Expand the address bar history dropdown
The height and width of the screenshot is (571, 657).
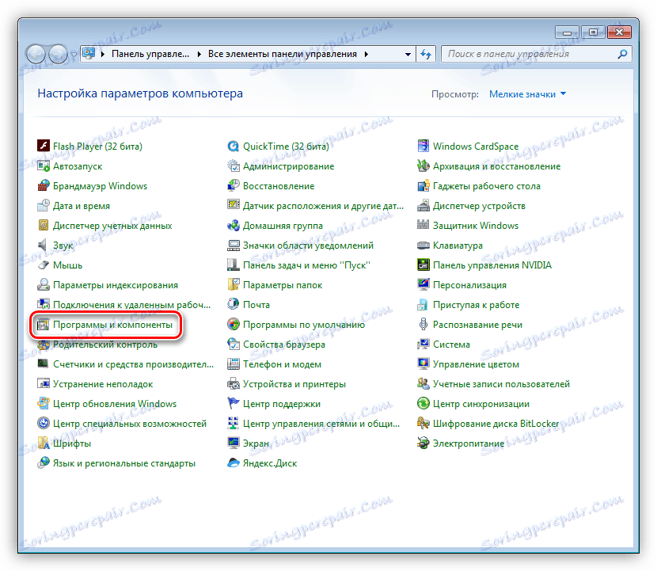(408, 54)
